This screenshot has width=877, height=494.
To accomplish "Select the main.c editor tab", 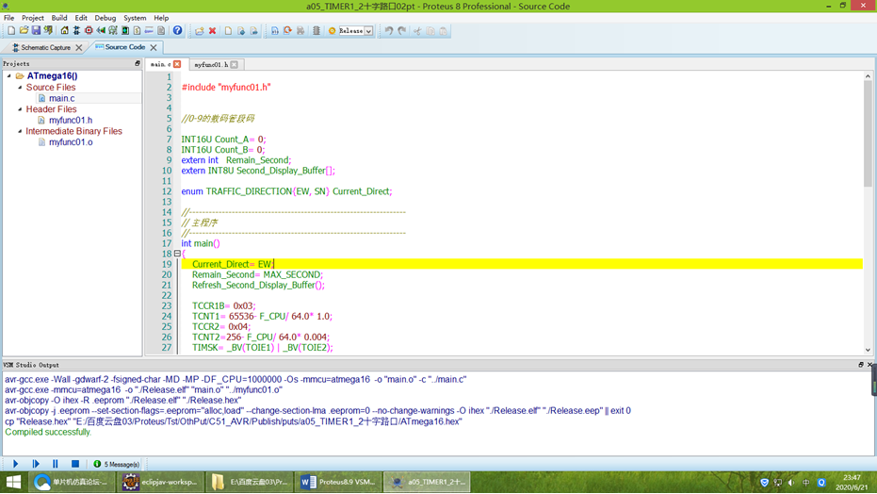I will click(x=160, y=64).
